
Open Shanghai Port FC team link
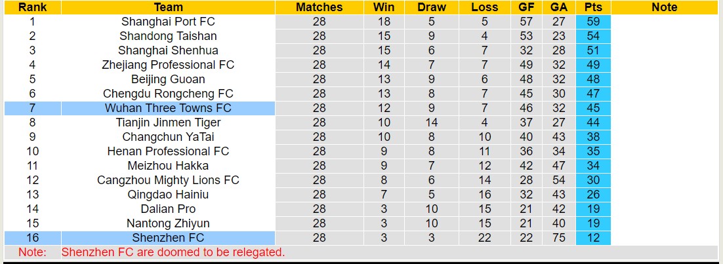point(169,22)
